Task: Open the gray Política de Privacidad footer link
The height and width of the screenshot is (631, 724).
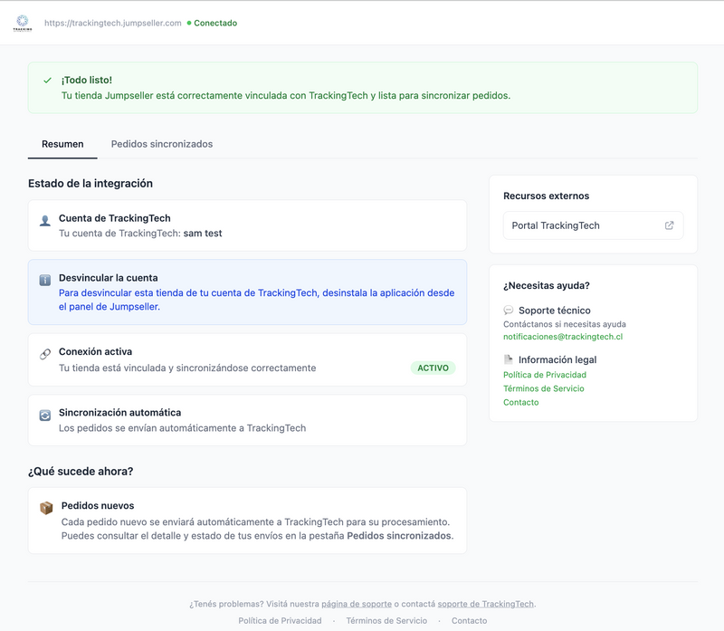Action: [x=280, y=621]
